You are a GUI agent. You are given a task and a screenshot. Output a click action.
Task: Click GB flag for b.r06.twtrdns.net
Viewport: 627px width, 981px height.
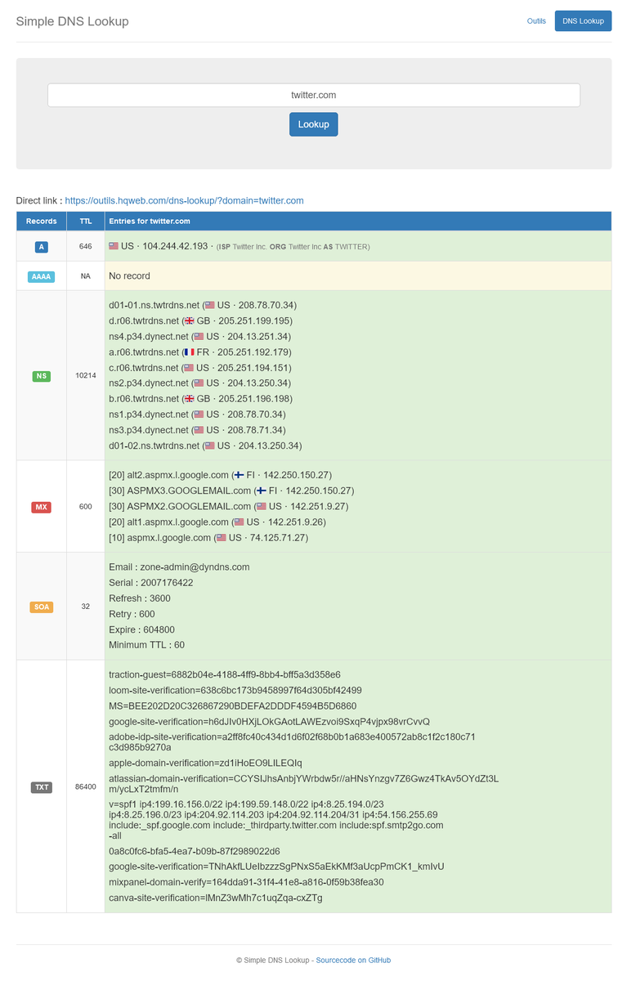pos(190,399)
